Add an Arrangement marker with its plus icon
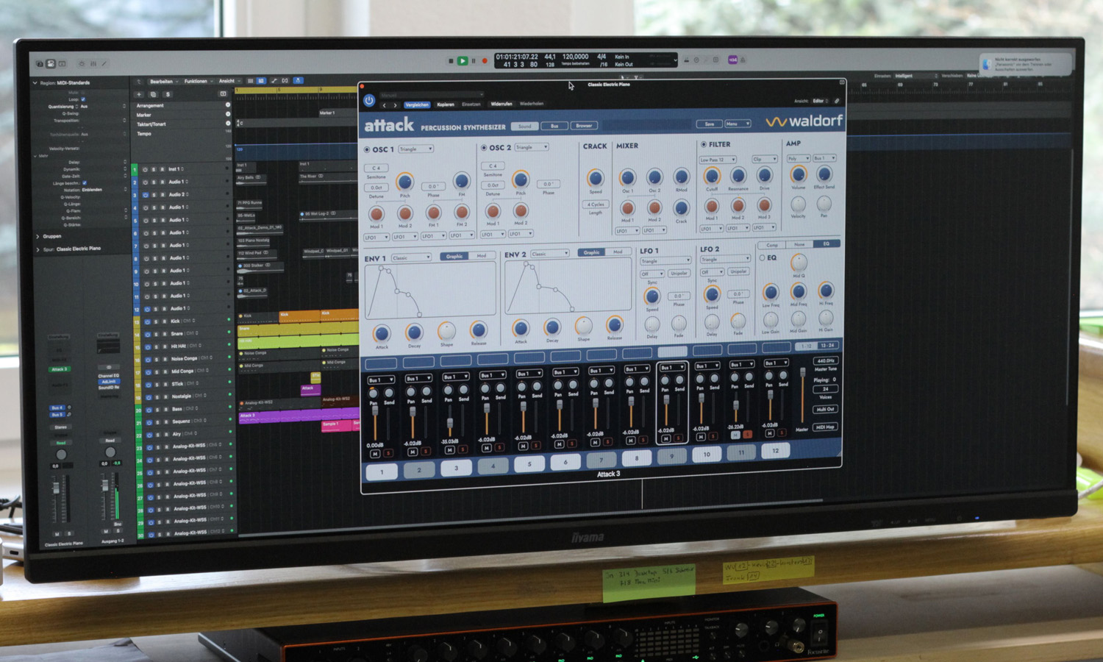This screenshot has width=1103, height=662. (x=227, y=105)
